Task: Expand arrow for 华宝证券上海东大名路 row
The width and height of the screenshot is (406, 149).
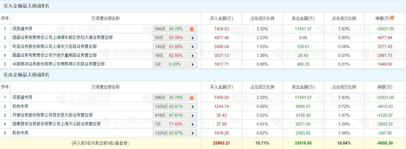Action: 193,47
